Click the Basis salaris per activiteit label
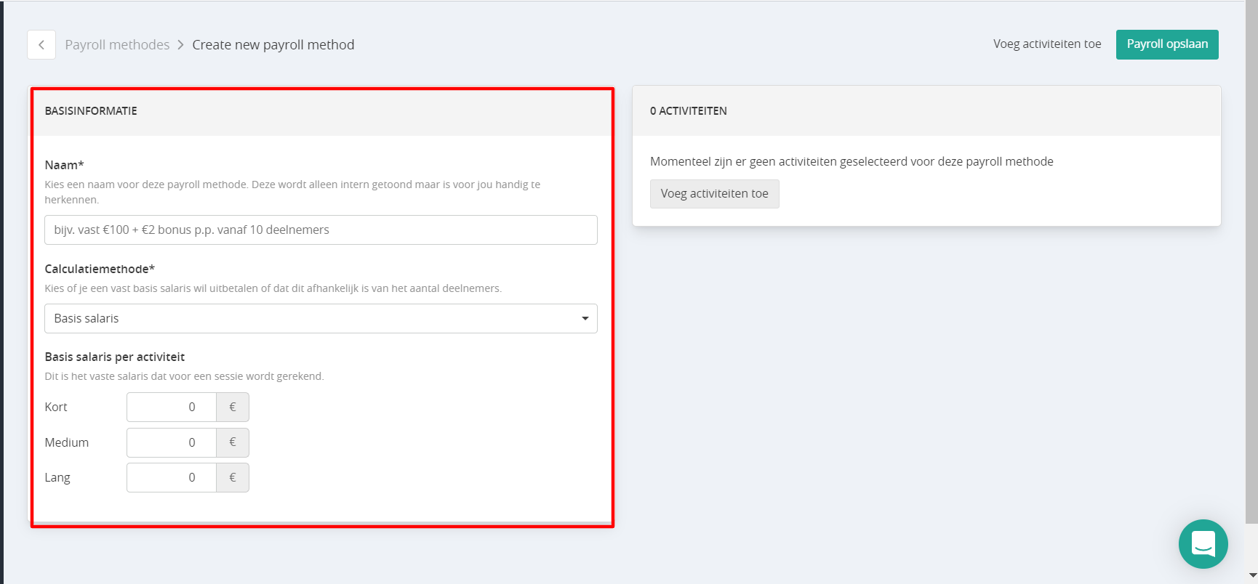Screen dimensions: 1258x584 (x=115, y=357)
